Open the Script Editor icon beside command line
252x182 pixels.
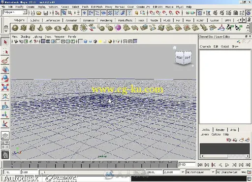pos(249,179)
